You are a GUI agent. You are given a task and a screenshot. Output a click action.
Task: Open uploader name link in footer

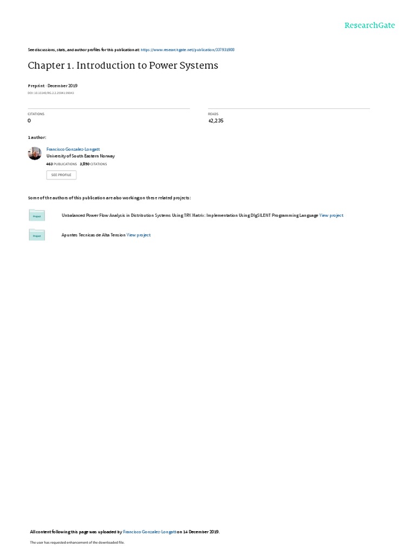pyautogui.click(x=149, y=532)
